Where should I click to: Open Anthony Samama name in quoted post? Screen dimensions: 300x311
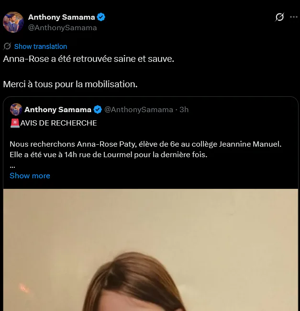57,109
